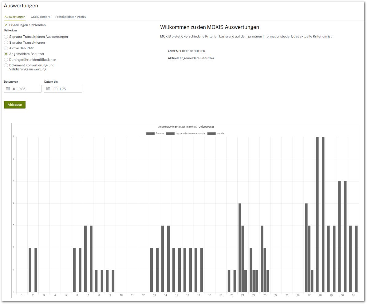367x304 pixels.
Task: Click into the Datum von date field
Action: [x=26, y=89]
